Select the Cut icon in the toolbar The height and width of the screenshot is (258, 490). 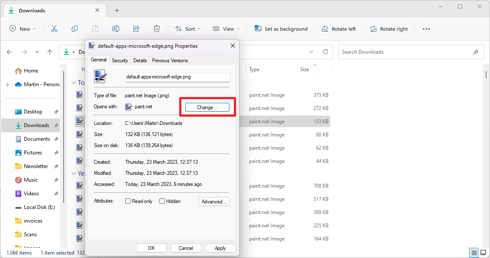point(54,28)
